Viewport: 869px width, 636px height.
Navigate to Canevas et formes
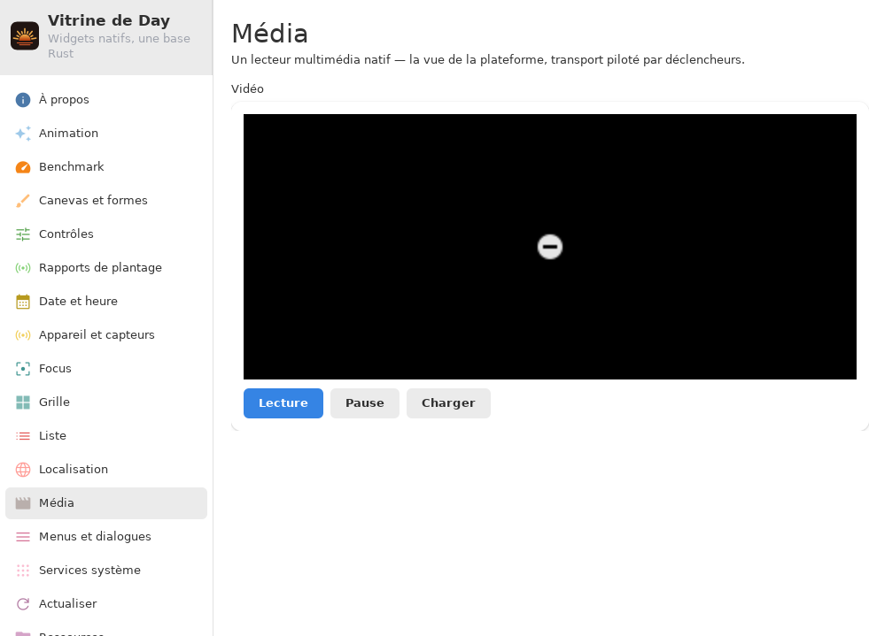point(105,201)
